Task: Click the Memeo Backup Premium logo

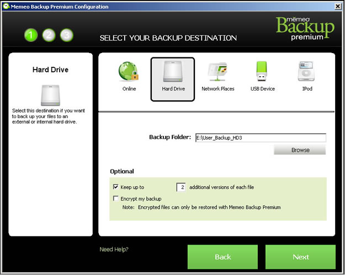Action: (x=305, y=28)
